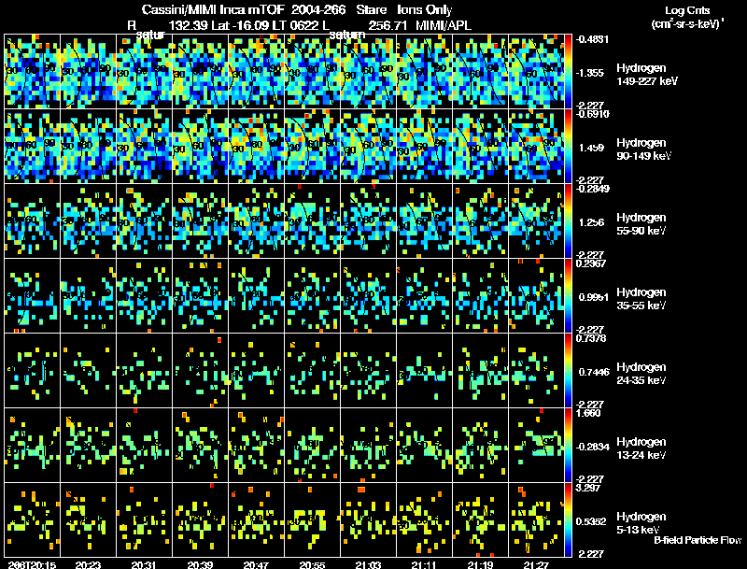Image resolution: width=747 pixels, height=569 pixels.
Task: Click the colorbar maximum value -0.4831
Action: [592, 39]
